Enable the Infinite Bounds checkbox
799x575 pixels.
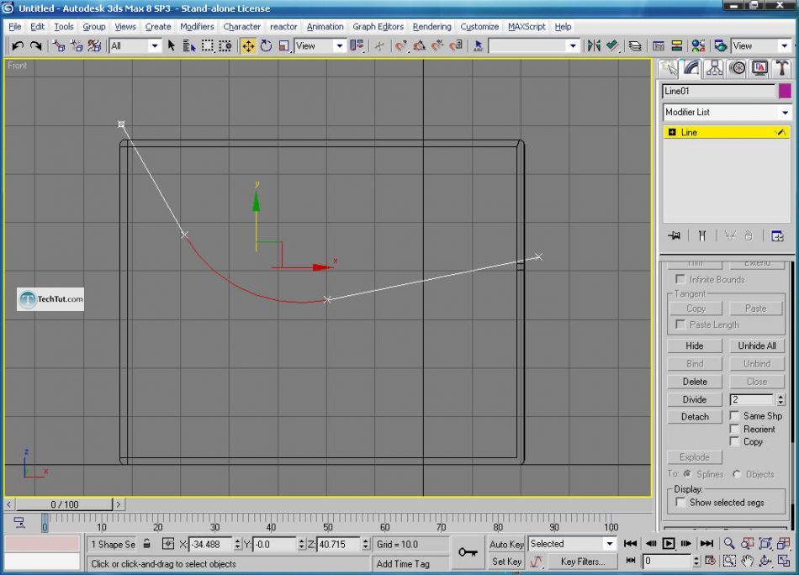(x=680, y=279)
